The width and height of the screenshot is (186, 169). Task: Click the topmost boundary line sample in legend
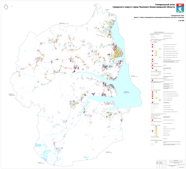pyautogui.click(x=152, y=36)
